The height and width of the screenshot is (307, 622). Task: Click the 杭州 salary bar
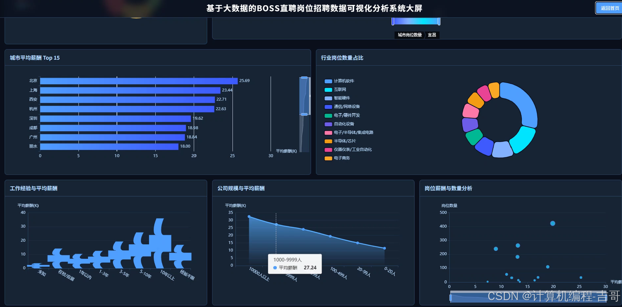[x=127, y=109]
